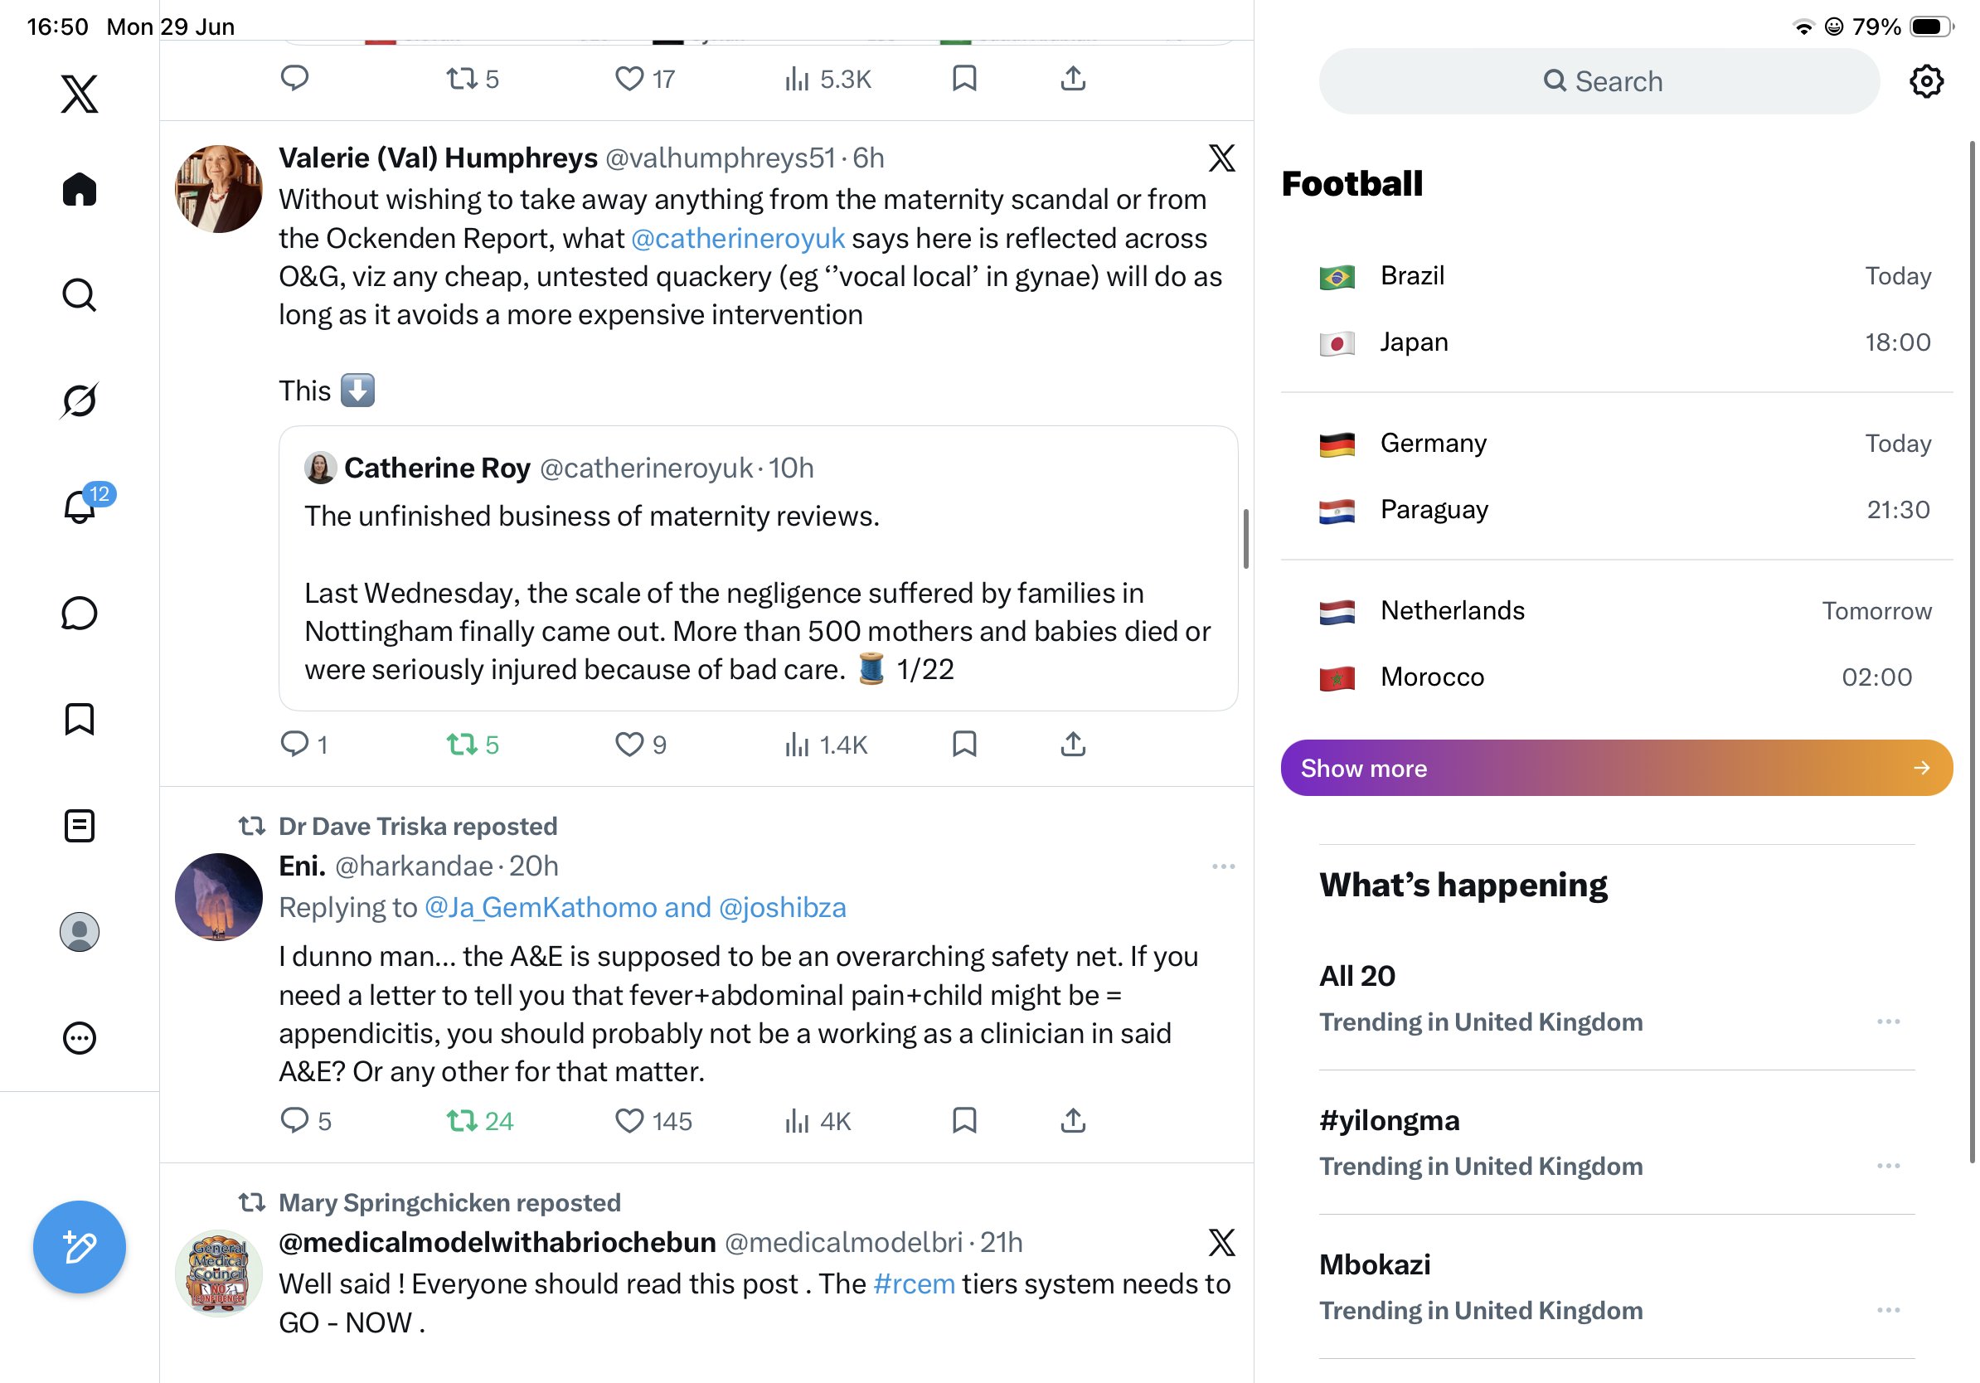This screenshot has height=1383, width=1980.
Task: Click the compose post floating button
Action: click(80, 1247)
